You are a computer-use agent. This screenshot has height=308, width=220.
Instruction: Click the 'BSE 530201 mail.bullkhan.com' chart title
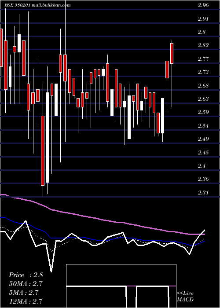37,5
